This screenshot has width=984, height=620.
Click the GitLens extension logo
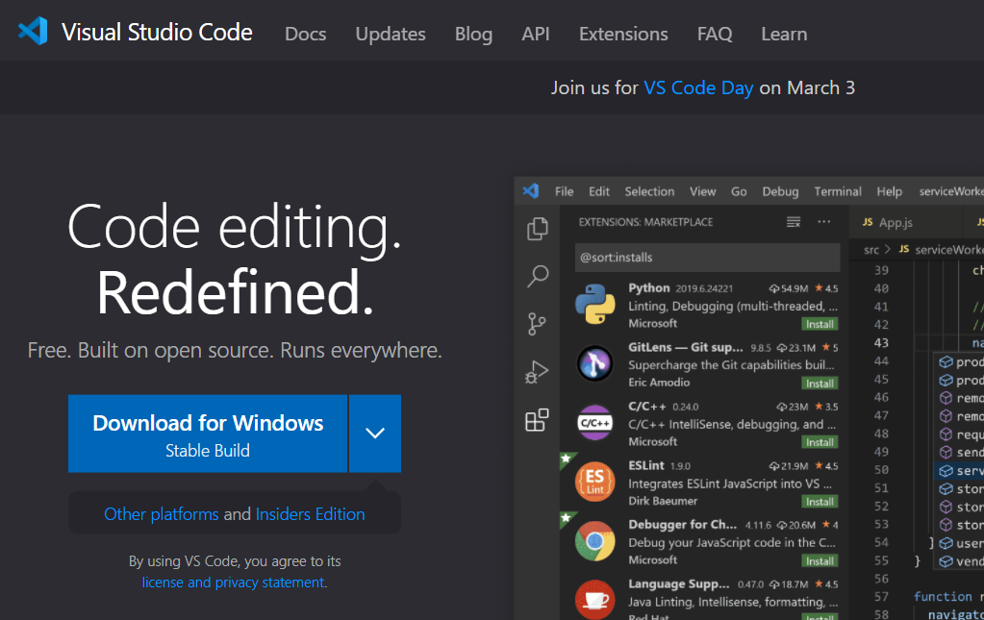tap(594, 363)
